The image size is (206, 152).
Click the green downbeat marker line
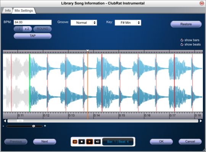[x=30, y=83]
